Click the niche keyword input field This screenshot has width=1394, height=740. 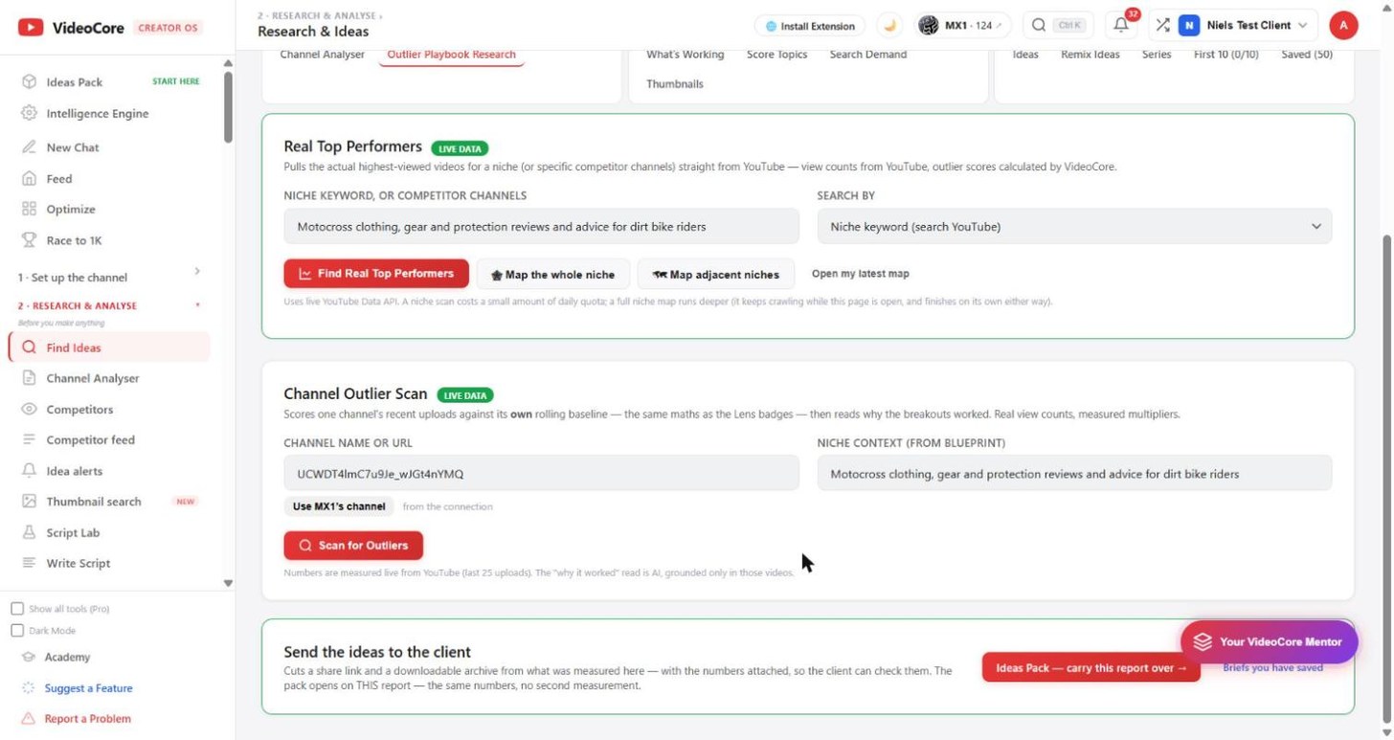click(x=542, y=227)
